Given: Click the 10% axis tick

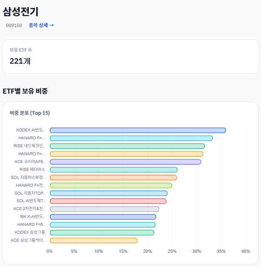Looking at the screenshot, I should tap(98, 251).
